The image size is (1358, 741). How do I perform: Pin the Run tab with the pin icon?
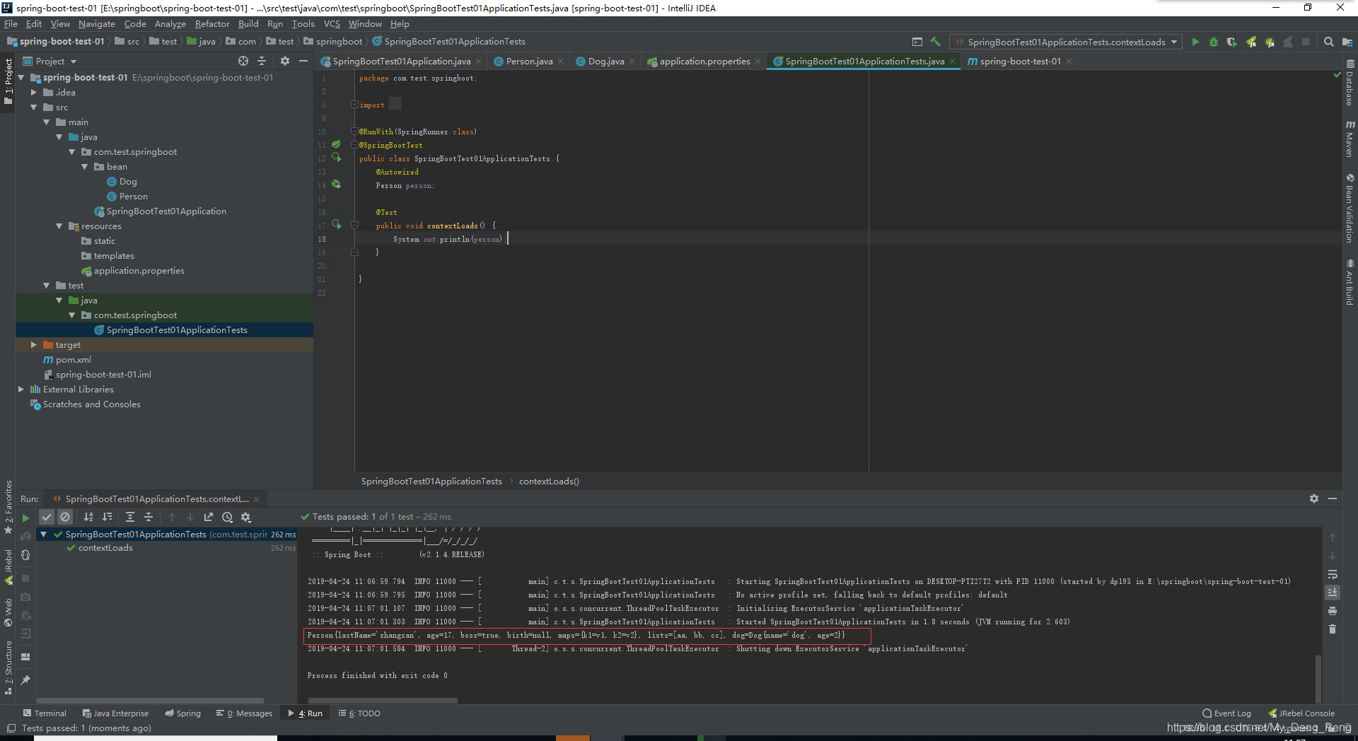(25, 679)
